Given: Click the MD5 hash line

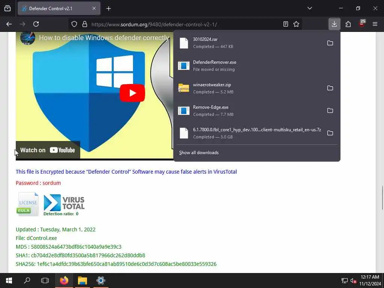Looking at the screenshot, I should tap(69, 247).
